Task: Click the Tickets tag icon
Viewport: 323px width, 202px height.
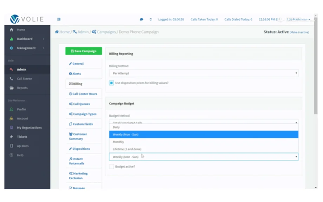Action: [x=12, y=137]
